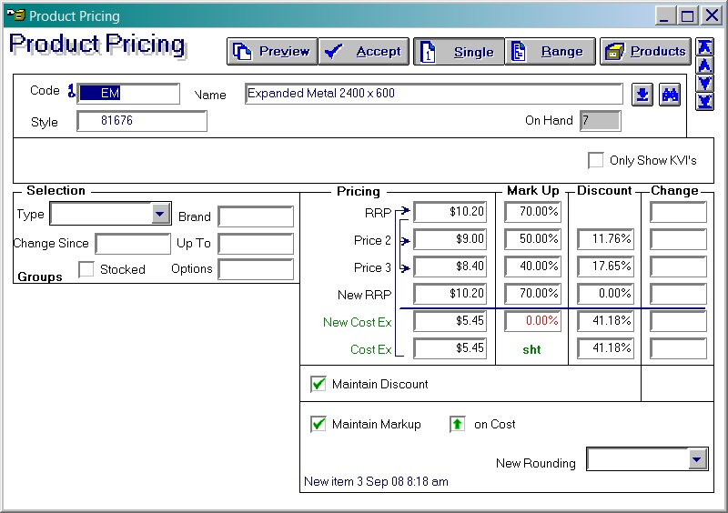Toggle the Stocked checkbox

(86, 269)
